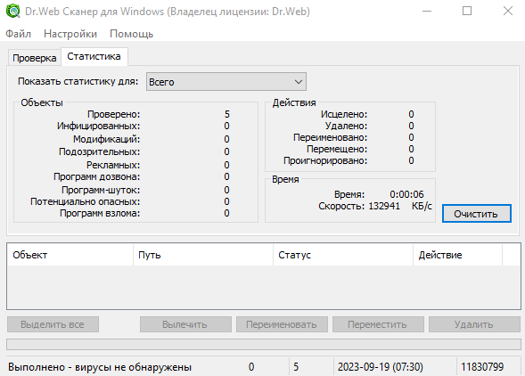The image size is (525, 376).
Task: Click the status bar date 2023-09-19 (07:30)
Action: (381, 367)
